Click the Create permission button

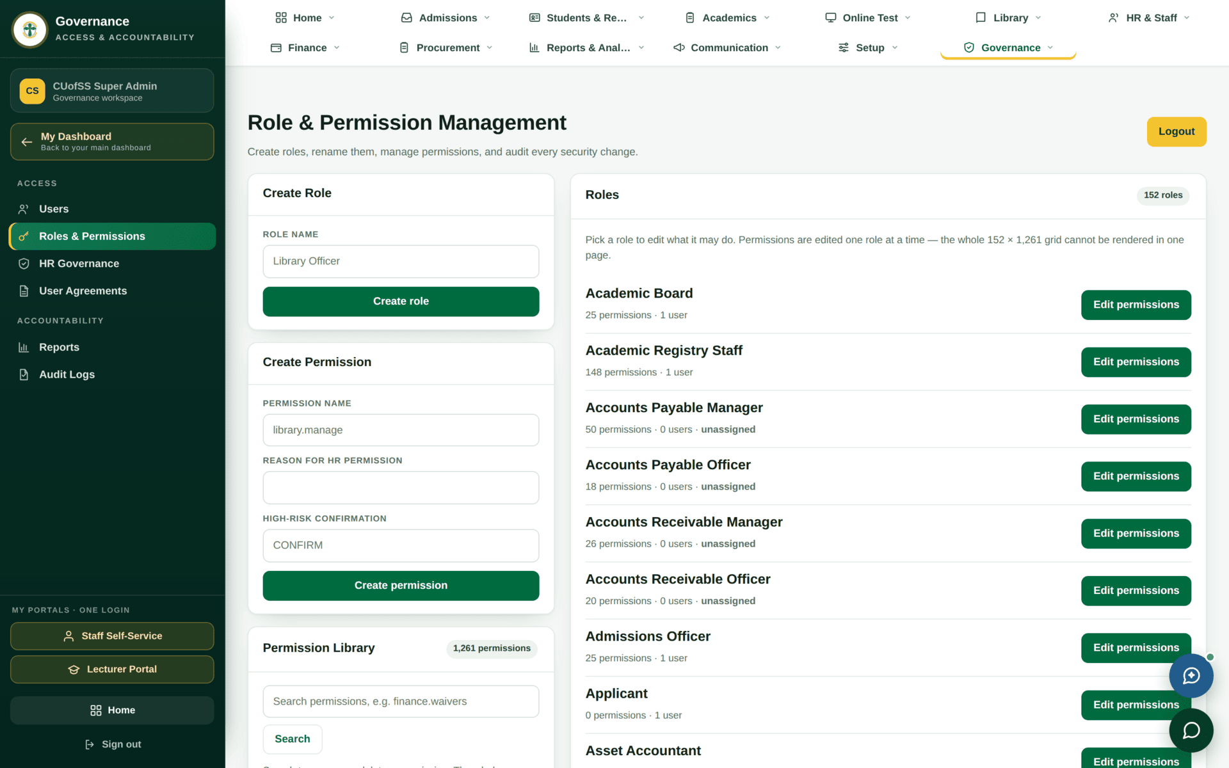[x=401, y=586]
